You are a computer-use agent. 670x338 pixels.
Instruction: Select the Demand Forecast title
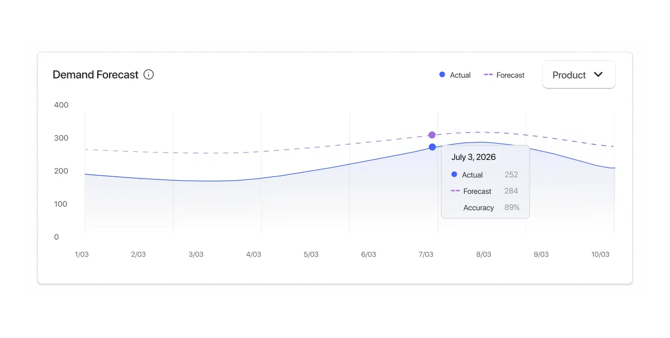point(96,74)
